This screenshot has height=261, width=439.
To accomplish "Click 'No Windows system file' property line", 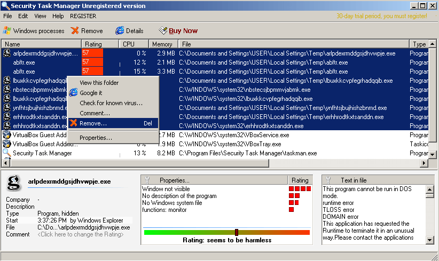I will [x=172, y=203].
